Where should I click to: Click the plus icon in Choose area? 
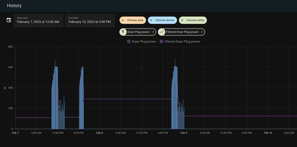point(123,20)
